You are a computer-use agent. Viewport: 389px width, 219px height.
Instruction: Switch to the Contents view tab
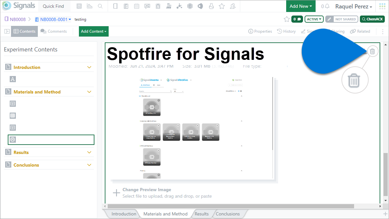tap(25, 31)
